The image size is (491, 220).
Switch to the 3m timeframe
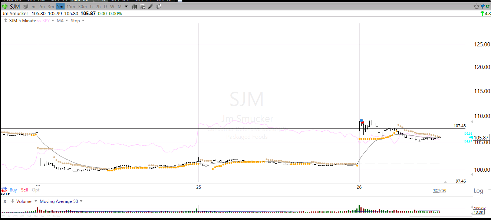coord(51,7)
